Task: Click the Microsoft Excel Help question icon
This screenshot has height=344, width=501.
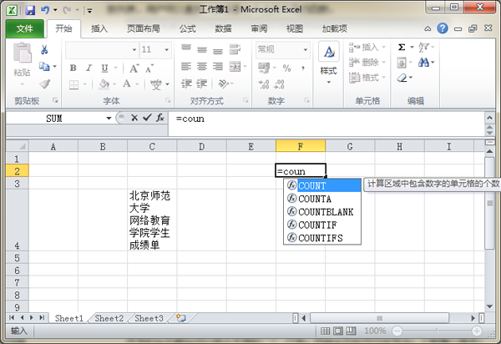Action: click(x=443, y=28)
